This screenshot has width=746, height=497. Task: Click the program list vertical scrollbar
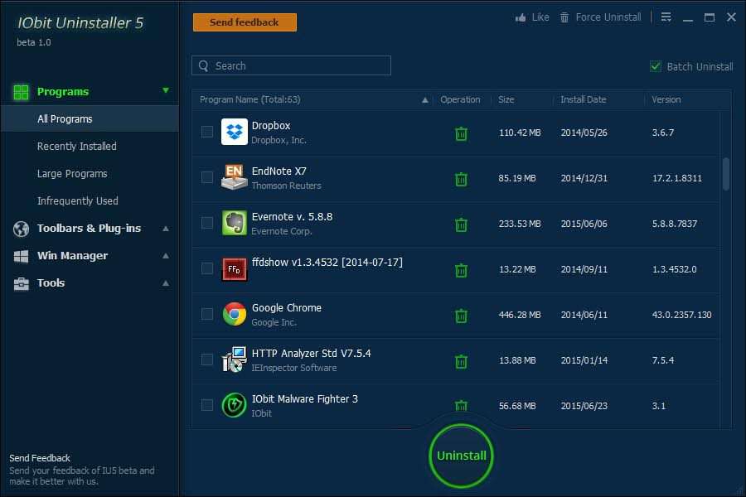[726, 174]
